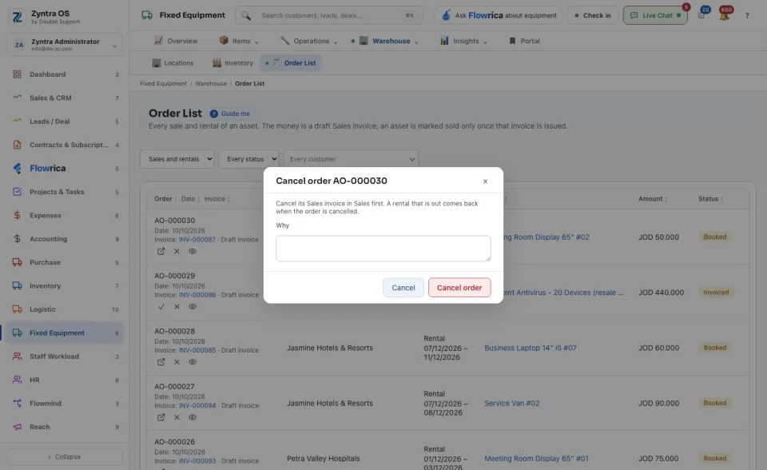
Task: Open Contracts & Subscriptions in sidebar
Action: (x=65, y=145)
